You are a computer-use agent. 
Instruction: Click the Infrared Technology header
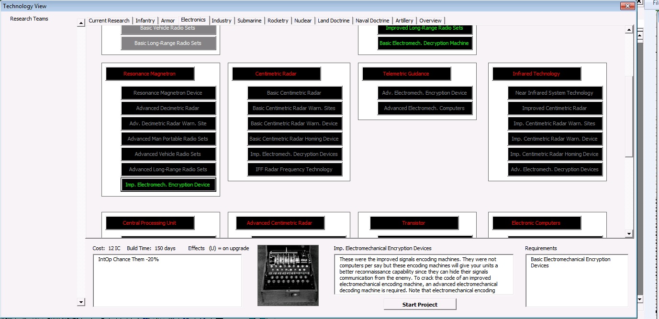point(536,74)
